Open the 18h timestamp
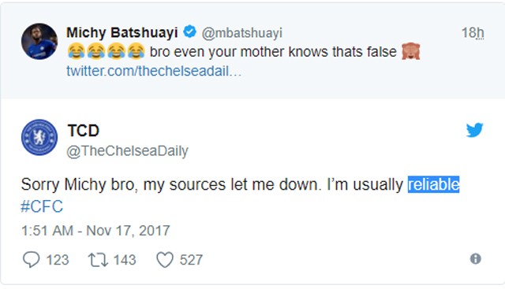This screenshot has width=505, height=289. tap(473, 32)
